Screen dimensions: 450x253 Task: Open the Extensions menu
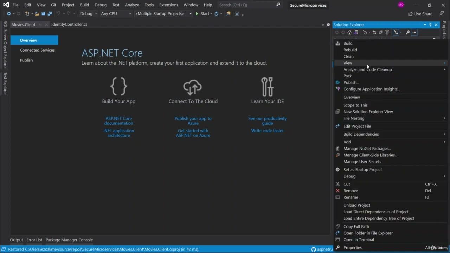pos(168,5)
